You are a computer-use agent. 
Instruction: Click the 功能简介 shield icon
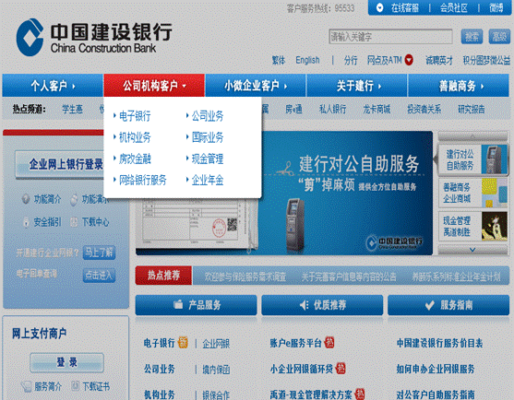pos(26,199)
